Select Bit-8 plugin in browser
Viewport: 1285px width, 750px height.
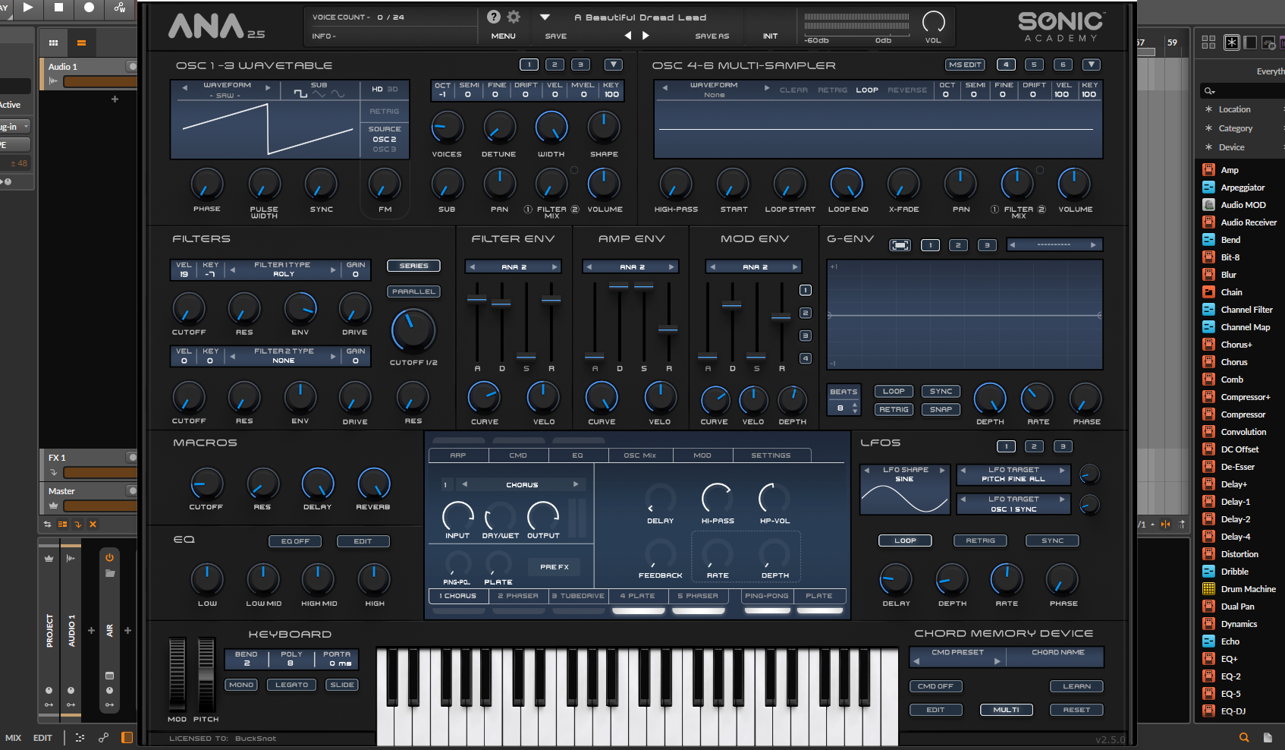click(1230, 257)
